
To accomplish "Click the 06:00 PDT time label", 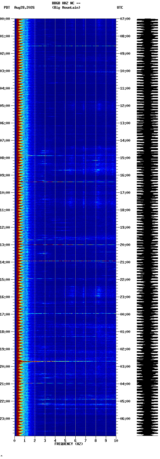I will pyautogui.click(x=5, y=123).
